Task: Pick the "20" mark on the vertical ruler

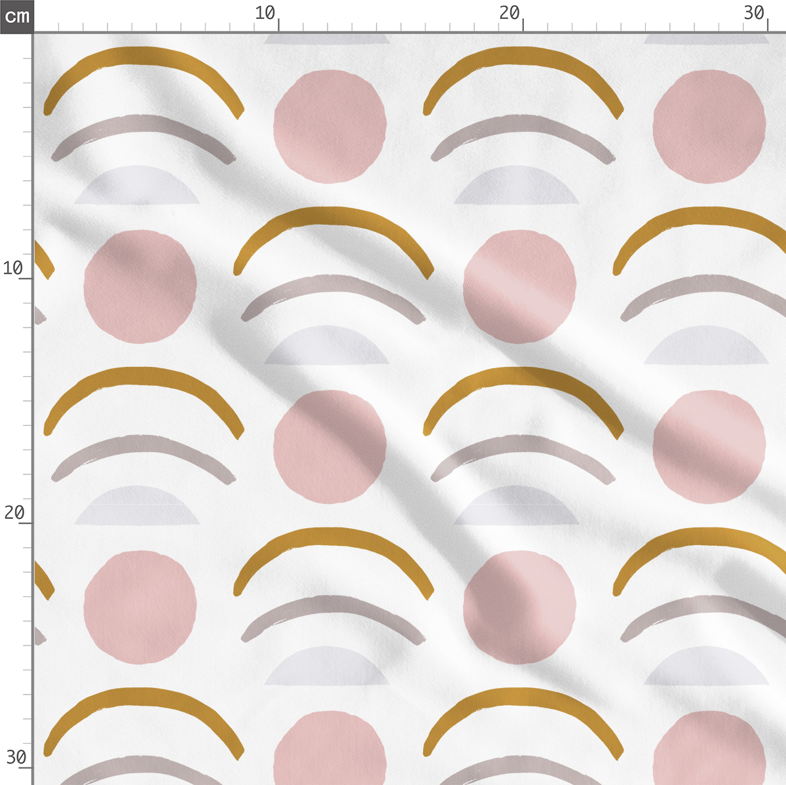Action: [x=13, y=512]
